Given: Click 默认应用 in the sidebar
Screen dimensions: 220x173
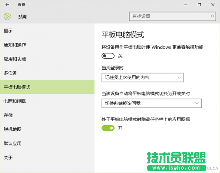Looking at the screenshot, I should [x=13, y=143].
